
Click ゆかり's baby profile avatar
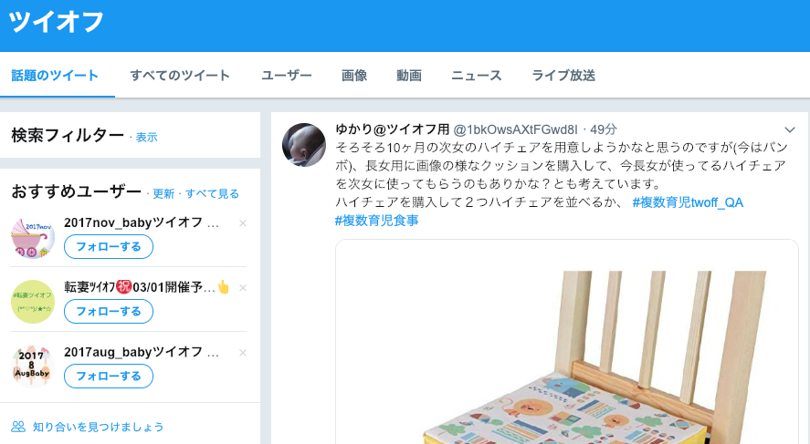click(304, 145)
